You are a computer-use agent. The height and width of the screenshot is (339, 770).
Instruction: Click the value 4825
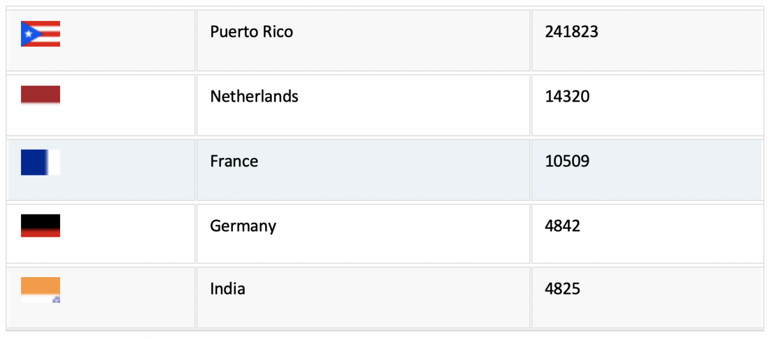[x=562, y=289]
